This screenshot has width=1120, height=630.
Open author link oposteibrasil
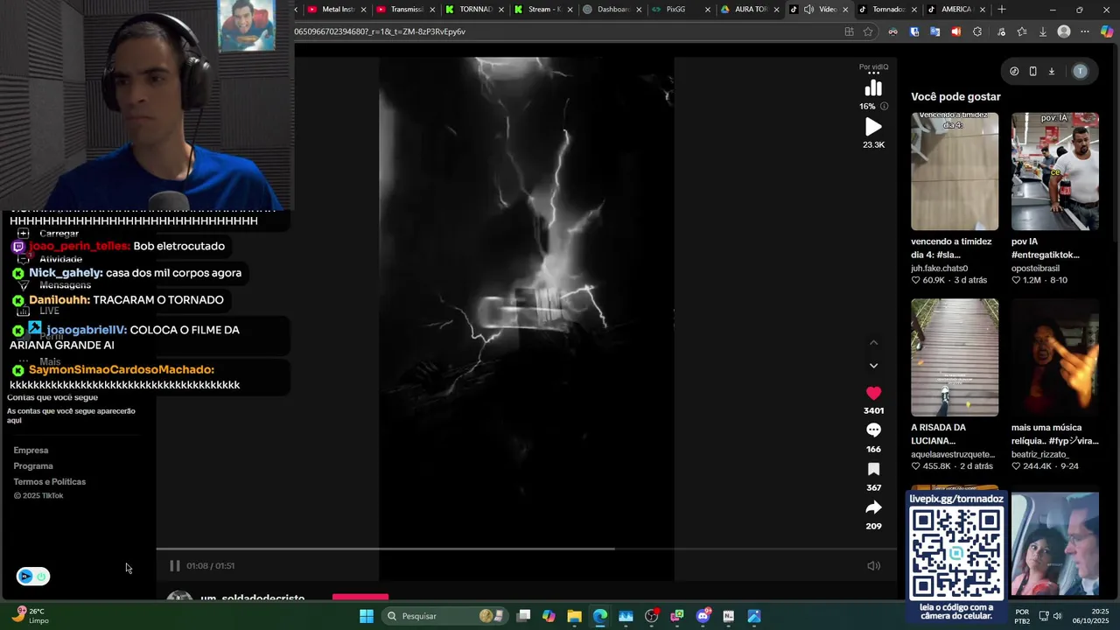1035,269
